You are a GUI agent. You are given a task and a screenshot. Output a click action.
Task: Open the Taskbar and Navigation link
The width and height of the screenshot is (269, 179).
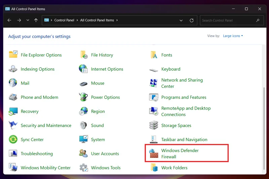(x=184, y=139)
